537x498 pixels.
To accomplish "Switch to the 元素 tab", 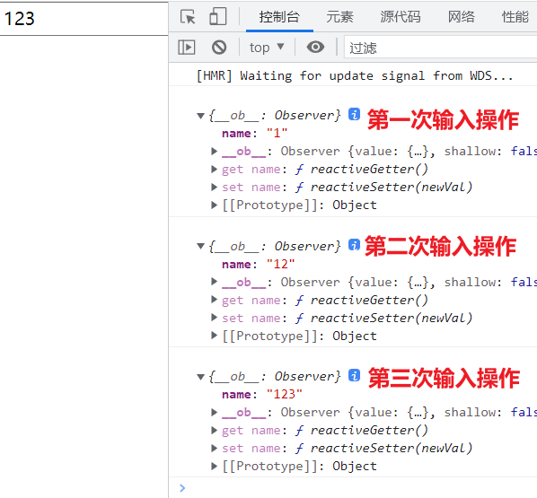I will pyautogui.click(x=339, y=17).
